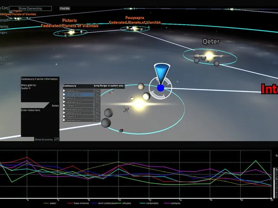Click the blue cone location marker
The height and width of the screenshot is (208, 278).
pyautogui.click(x=162, y=74)
